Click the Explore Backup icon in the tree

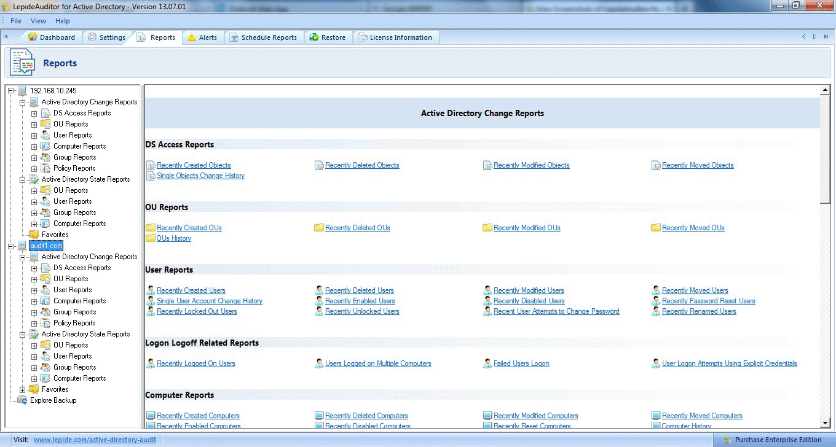[23, 400]
